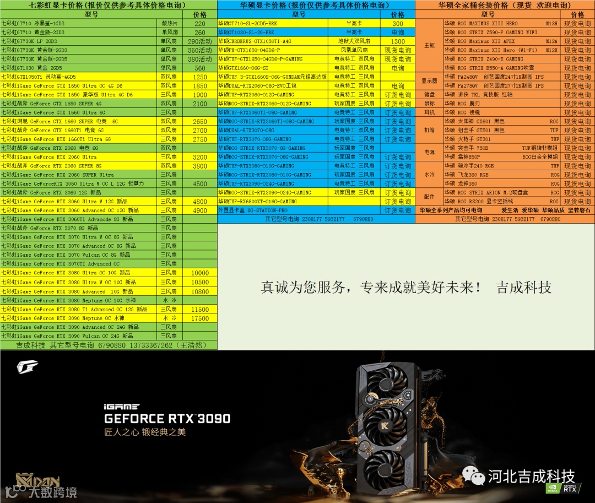The height and width of the screenshot is (503, 595).
Task: Select the 华硕GT710-SL-2GD5-BRK row
Action: tap(316, 23)
